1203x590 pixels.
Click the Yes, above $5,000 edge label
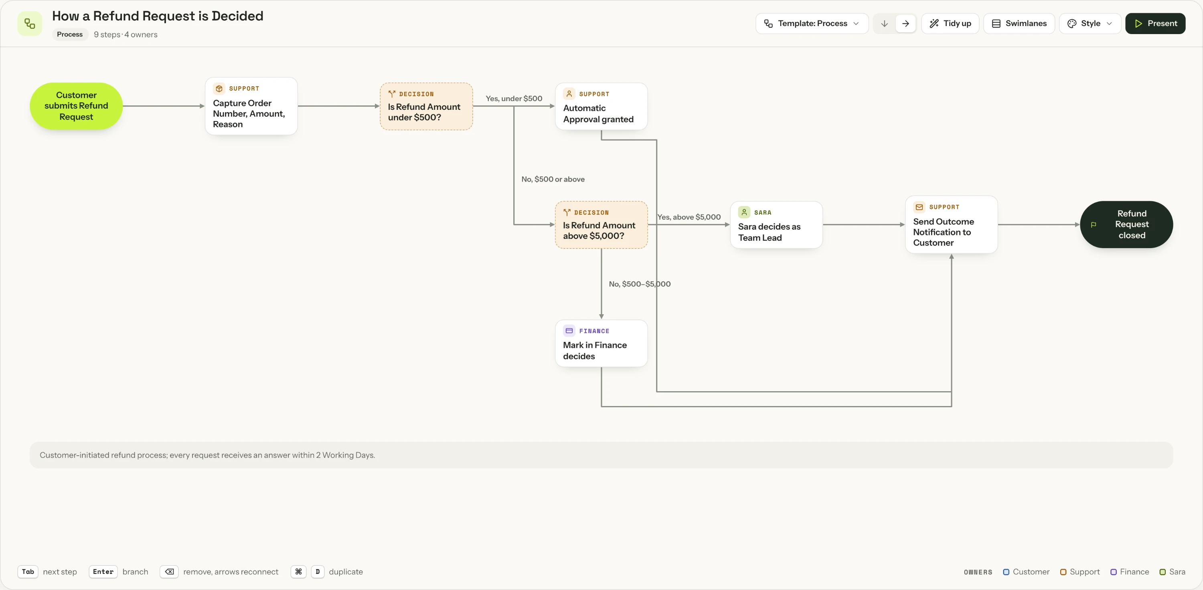point(689,217)
